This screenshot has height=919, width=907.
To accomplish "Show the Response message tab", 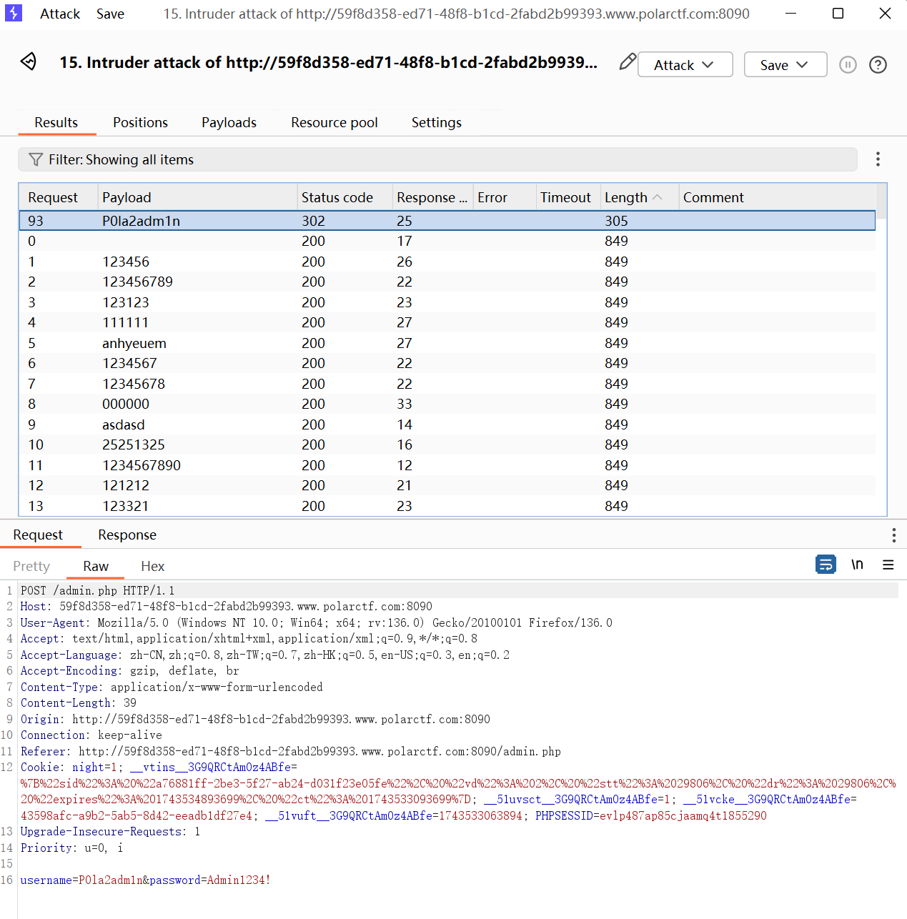I will tap(127, 535).
